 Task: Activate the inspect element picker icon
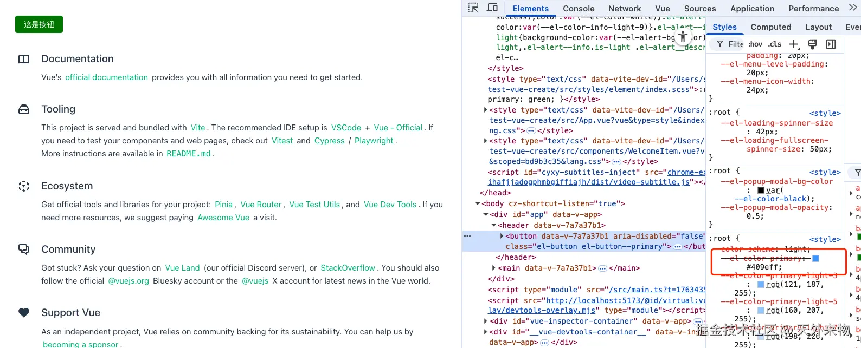tap(473, 8)
